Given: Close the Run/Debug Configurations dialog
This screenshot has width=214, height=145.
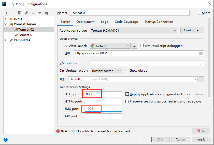Looking at the screenshot, I should [x=210, y=4].
